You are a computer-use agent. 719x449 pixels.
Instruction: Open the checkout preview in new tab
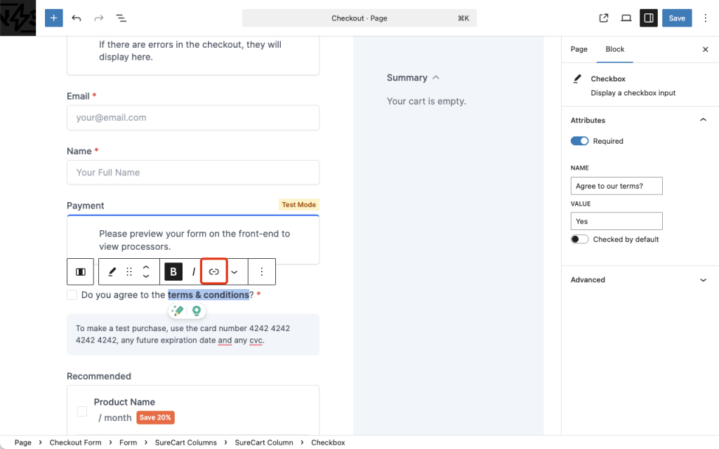pyautogui.click(x=603, y=18)
